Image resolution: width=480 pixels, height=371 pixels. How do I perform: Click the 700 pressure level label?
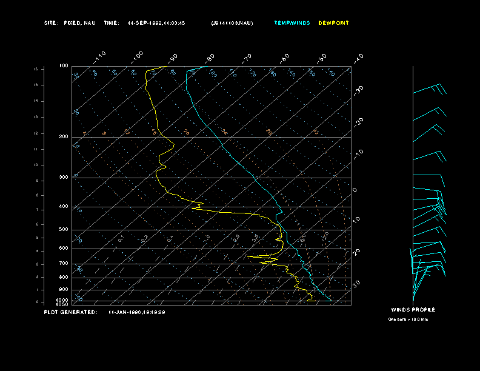[x=64, y=264]
